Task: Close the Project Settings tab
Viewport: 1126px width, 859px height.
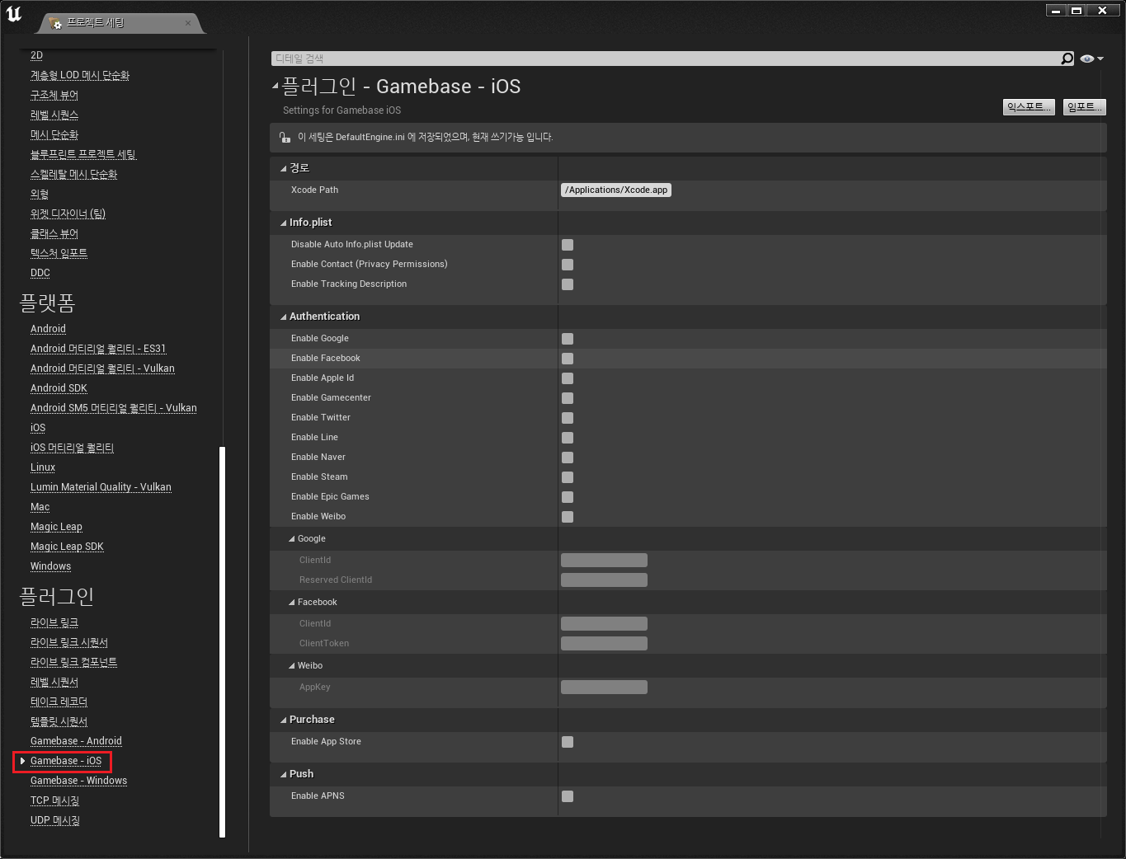Action: tap(188, 23)
